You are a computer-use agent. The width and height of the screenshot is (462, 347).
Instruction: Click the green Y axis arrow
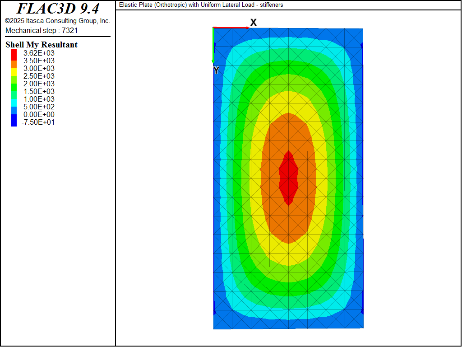(x=213, y=45)
